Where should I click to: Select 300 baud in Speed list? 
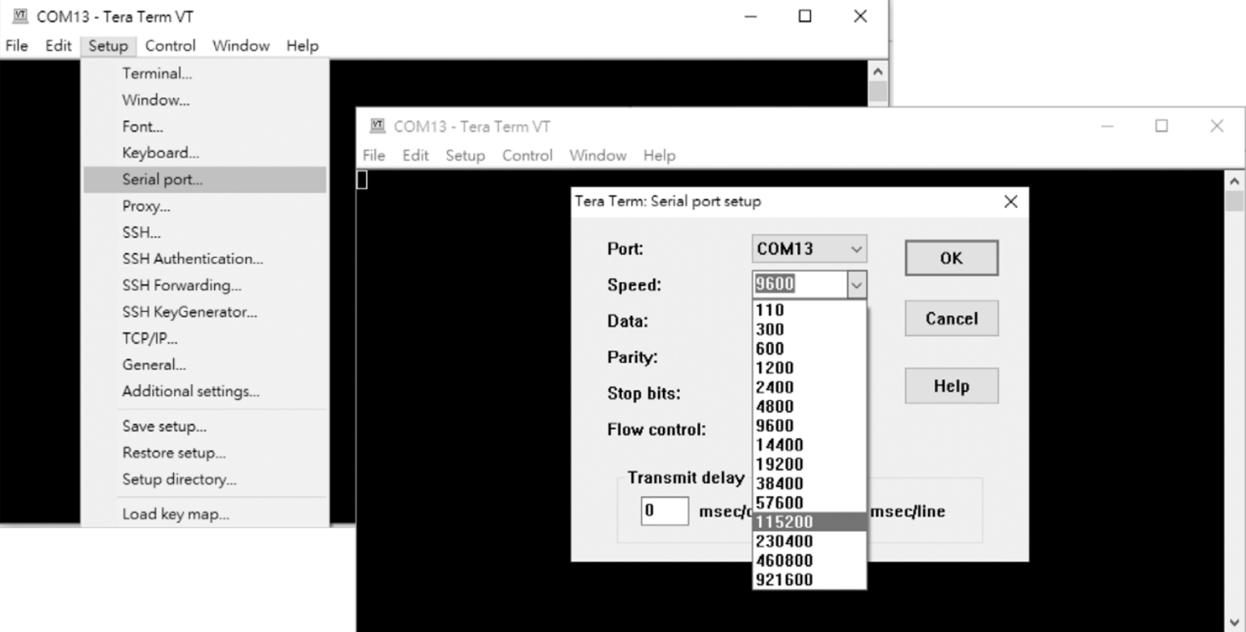point(809,329)
